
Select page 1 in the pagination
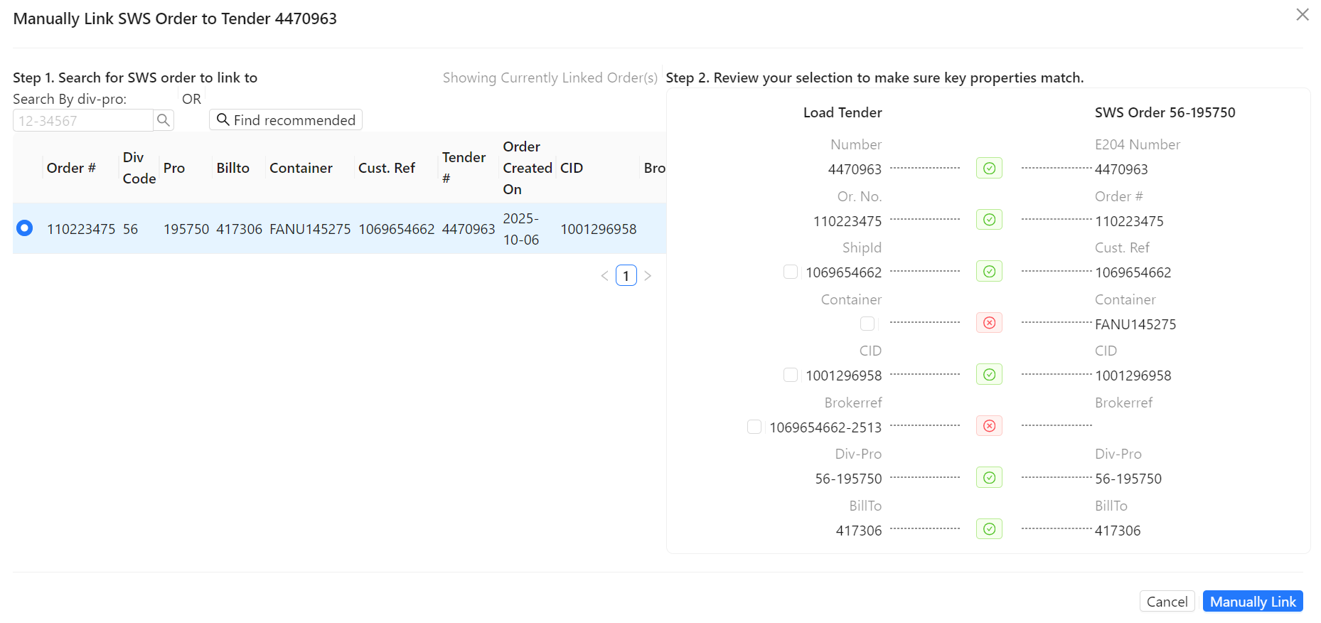point(626,276)
